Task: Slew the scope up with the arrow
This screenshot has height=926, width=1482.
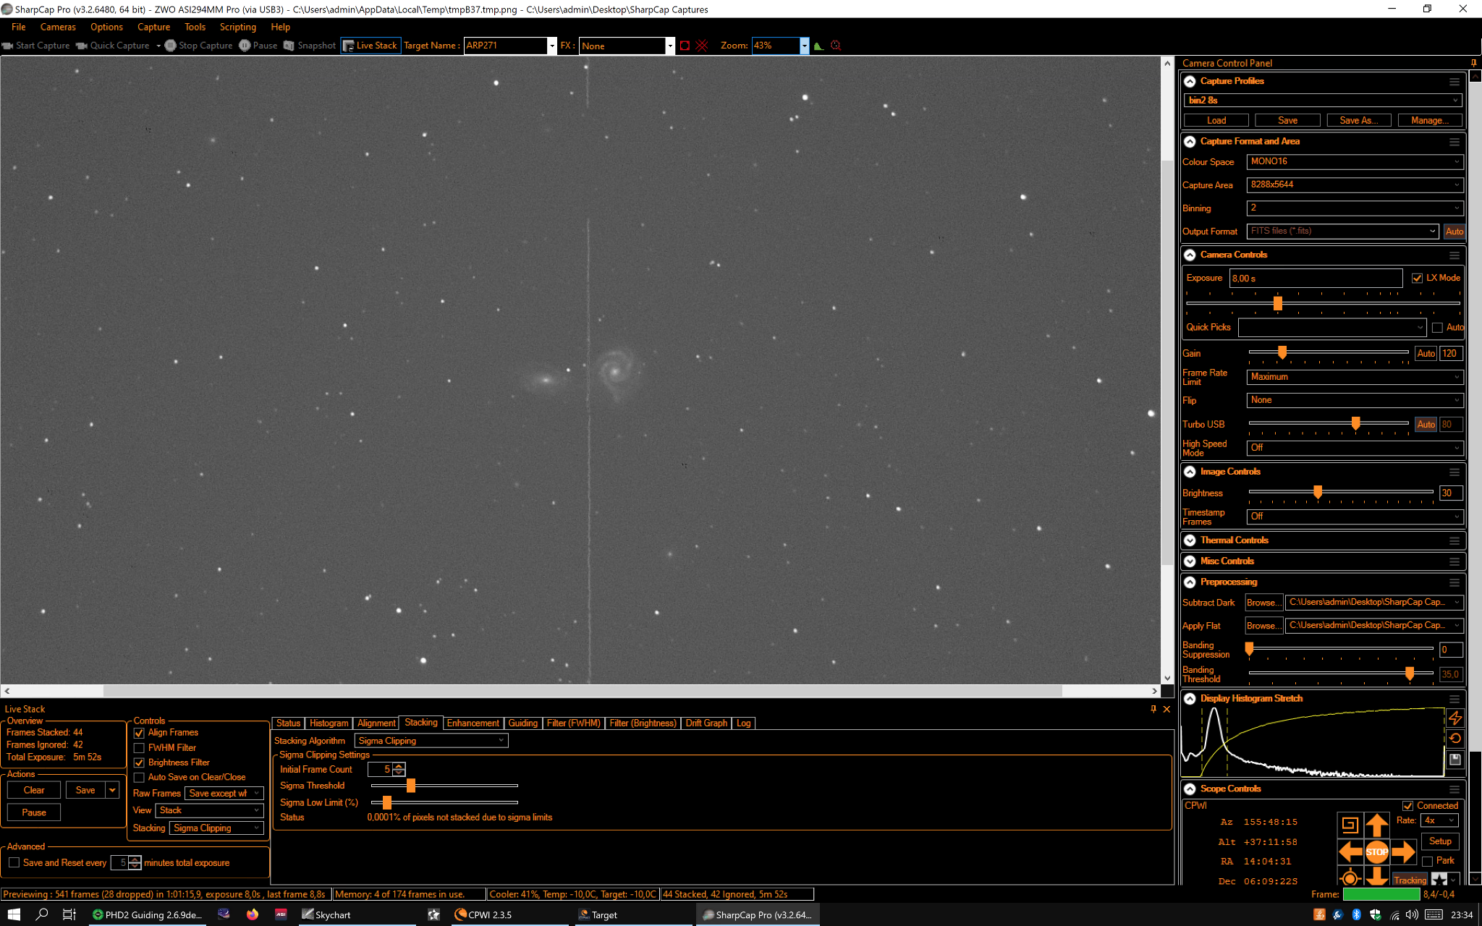Action: point(1377,825)
